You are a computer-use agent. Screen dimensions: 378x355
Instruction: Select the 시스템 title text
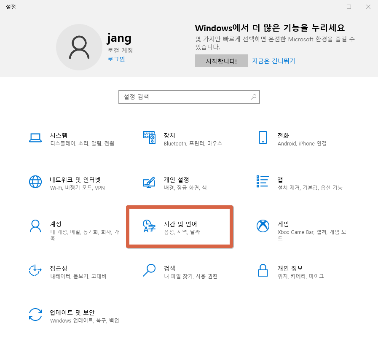tap(59, 135)
